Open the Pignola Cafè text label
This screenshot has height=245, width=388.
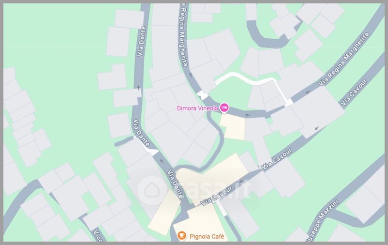[x=207, y=236]
